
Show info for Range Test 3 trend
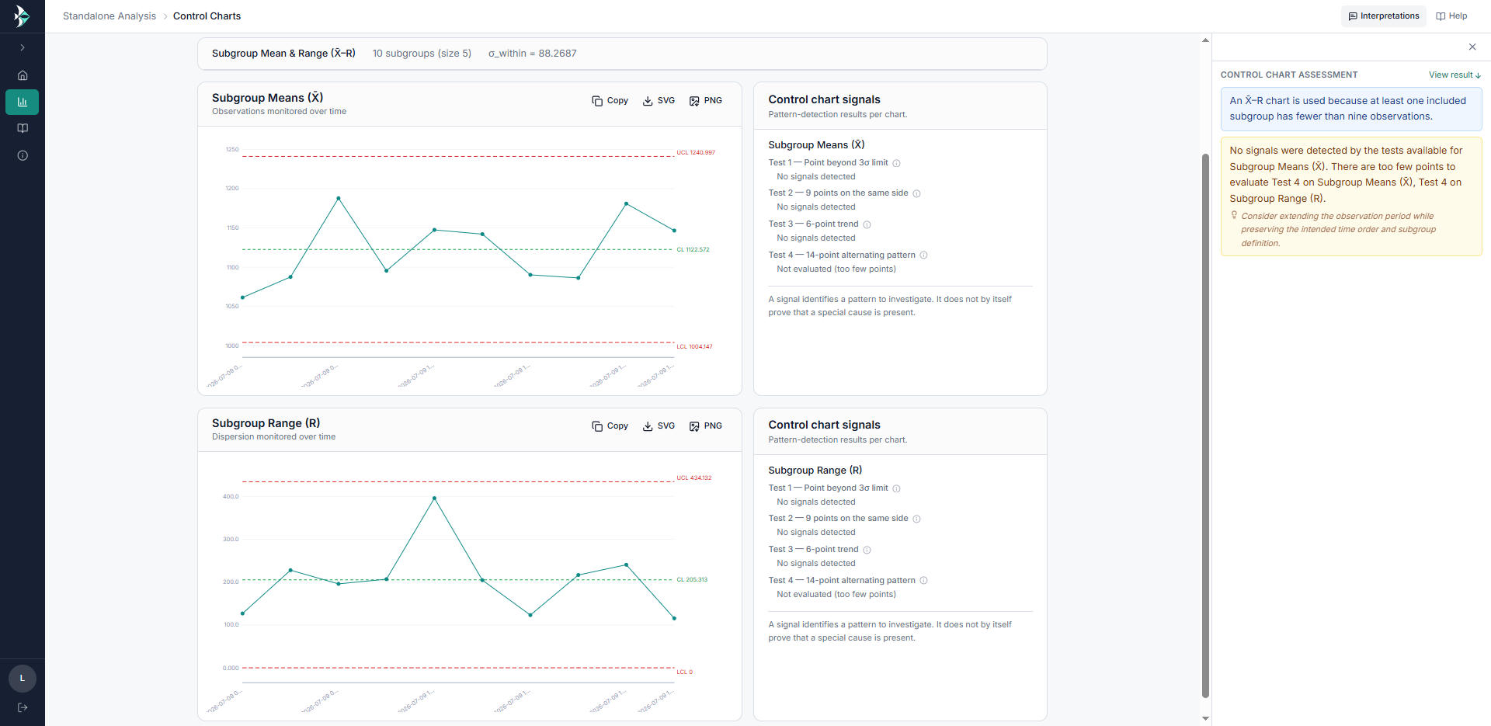[x=867, y=550]
